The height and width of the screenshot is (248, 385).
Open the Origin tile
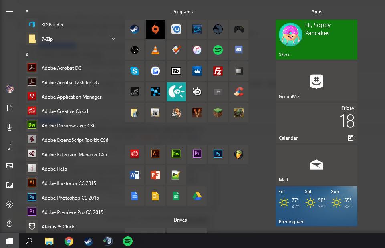(155, 29)
